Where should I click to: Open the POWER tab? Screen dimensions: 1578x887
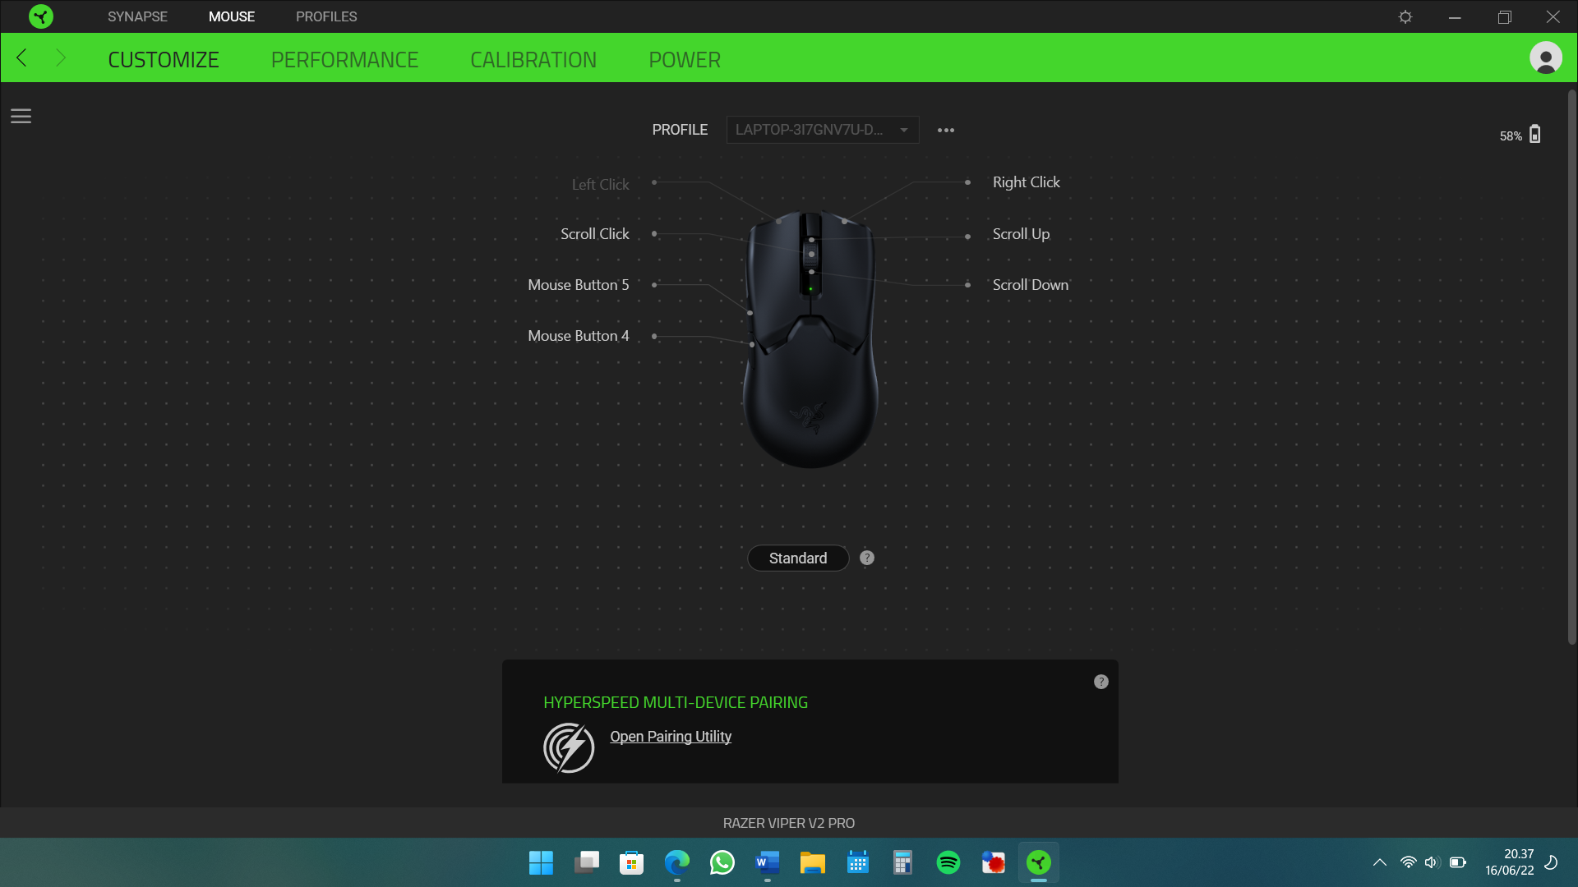click(x=684, y=60)
